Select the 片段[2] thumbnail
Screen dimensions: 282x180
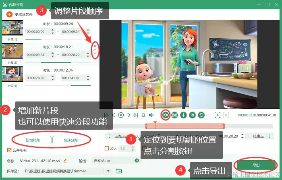tap(12, 51)
